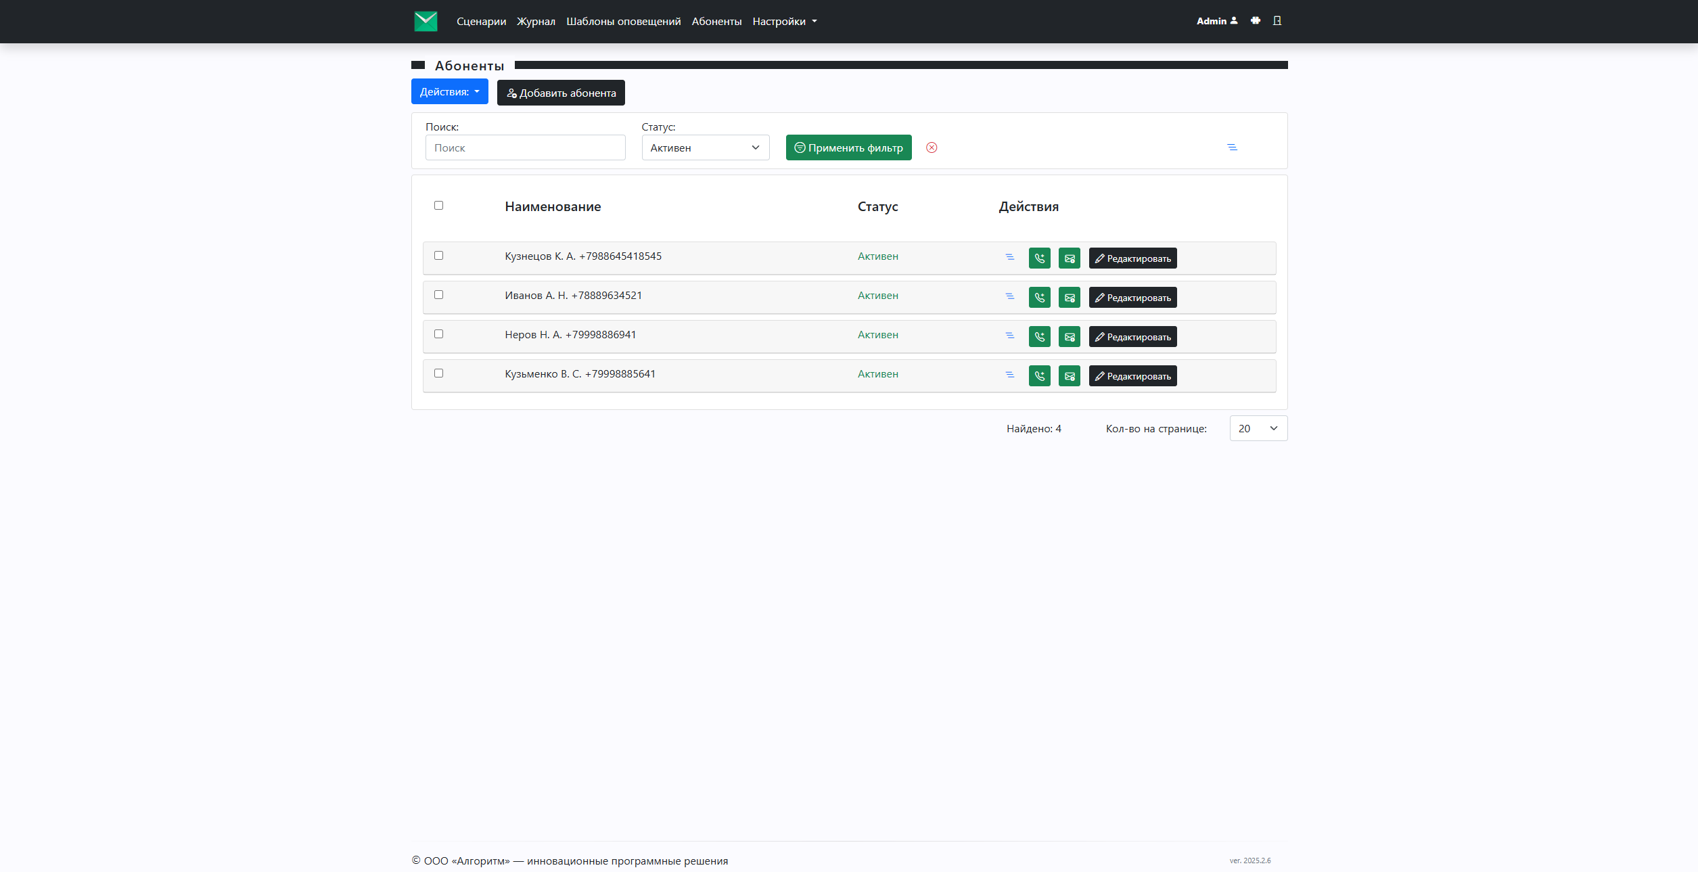Open details lines icon for Иванов А. Н.
The image size is (1698, 872).
point(1009,296)
